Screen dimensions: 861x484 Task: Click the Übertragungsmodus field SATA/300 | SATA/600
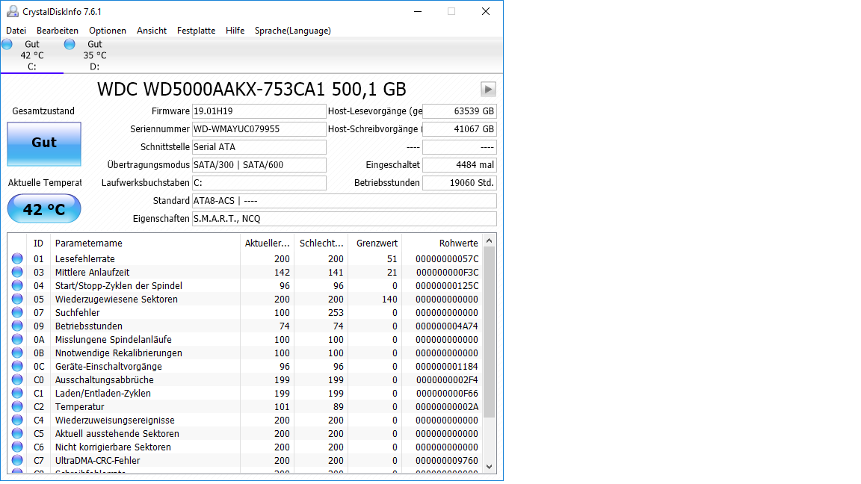pos(259,165)
